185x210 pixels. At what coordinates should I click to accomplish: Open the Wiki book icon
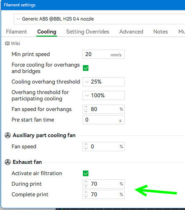pyautogui.click(x=7, y=43)
